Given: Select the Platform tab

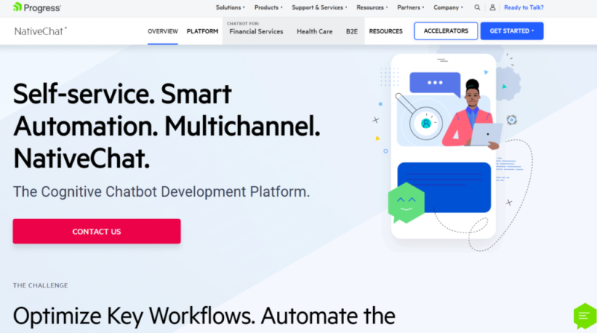Looking at the screenshot, I should pyautogui.click(x=202, y=31).
